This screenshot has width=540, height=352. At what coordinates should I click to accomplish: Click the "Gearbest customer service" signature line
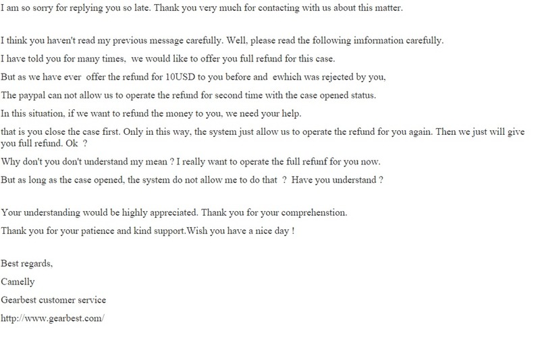click(x=54, y=299)
